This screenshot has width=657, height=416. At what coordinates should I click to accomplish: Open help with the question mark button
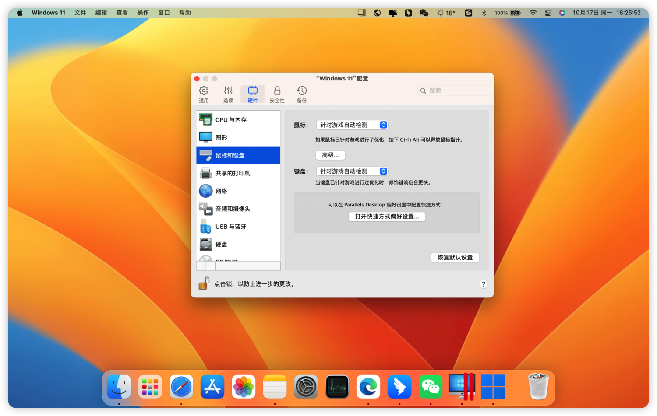[x=483, y=284]
